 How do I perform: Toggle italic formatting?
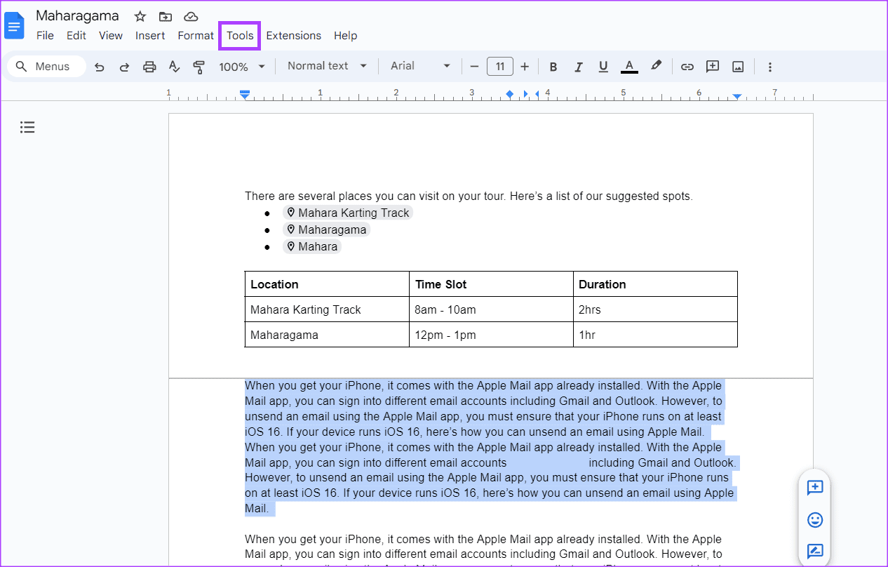click(578, 66)
